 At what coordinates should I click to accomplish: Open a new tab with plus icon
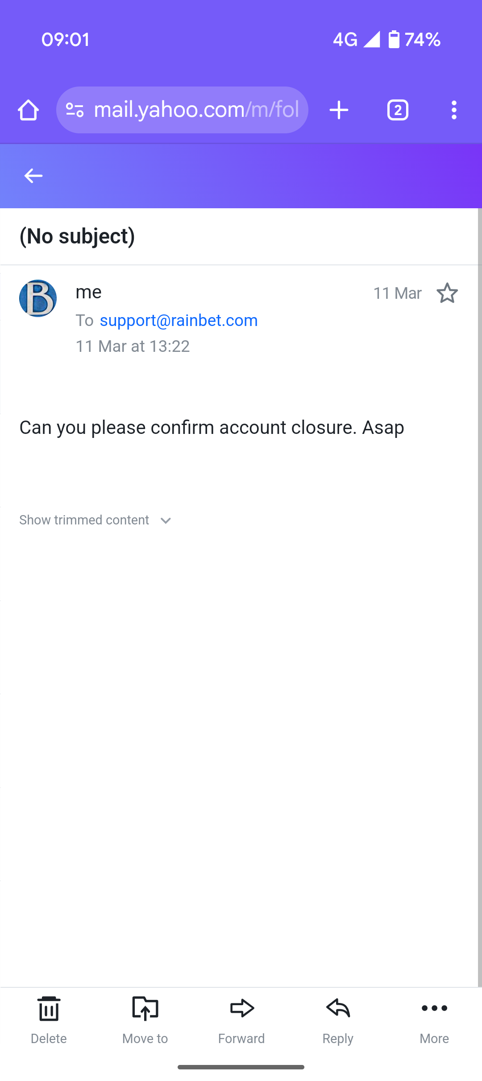(339, 110)
